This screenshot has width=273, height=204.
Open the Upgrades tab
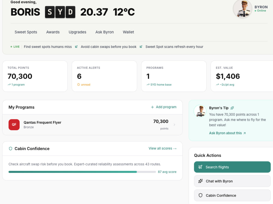click(x=77, y=32)
